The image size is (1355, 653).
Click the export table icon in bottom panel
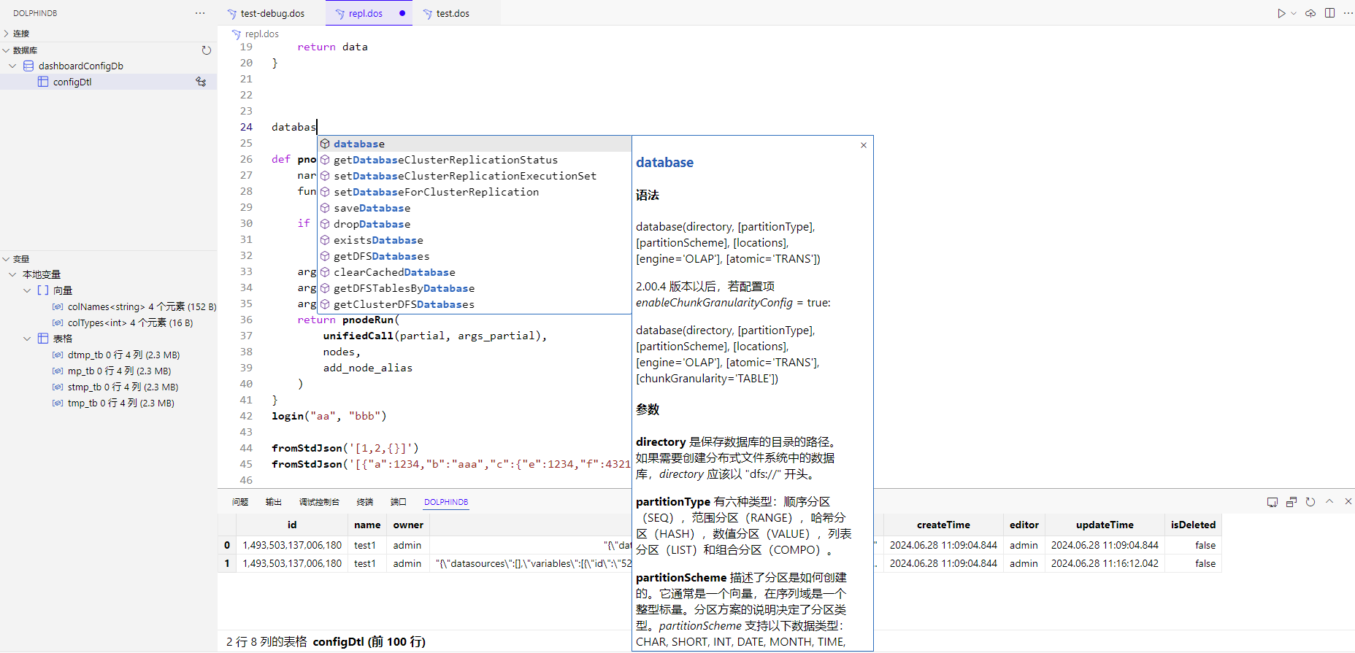[1273, 502]
